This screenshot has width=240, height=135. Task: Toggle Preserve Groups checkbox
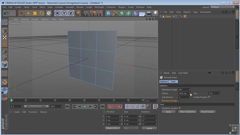(179, 100)
